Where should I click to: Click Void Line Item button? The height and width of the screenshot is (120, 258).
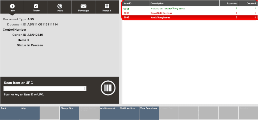(129, 113)
